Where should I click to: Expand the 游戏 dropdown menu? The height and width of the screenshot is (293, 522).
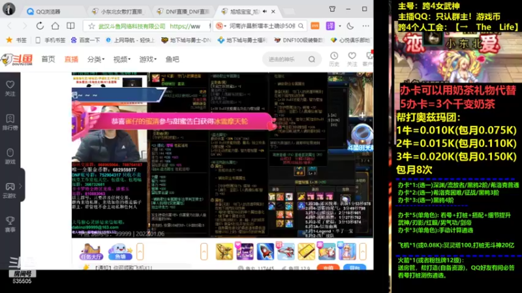(x=147, y=59)
